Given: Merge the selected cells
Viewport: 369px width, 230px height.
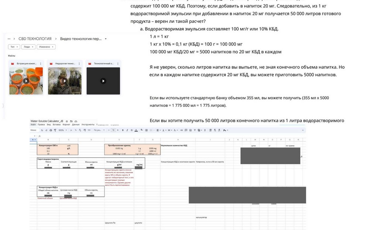Looking at the screenshot, I should (151, 130).
